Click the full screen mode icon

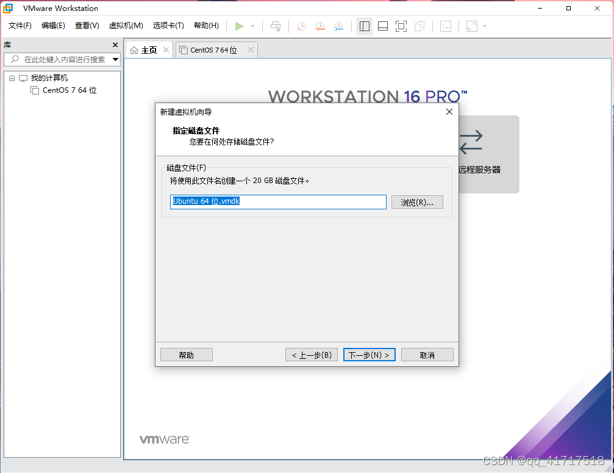401,26
